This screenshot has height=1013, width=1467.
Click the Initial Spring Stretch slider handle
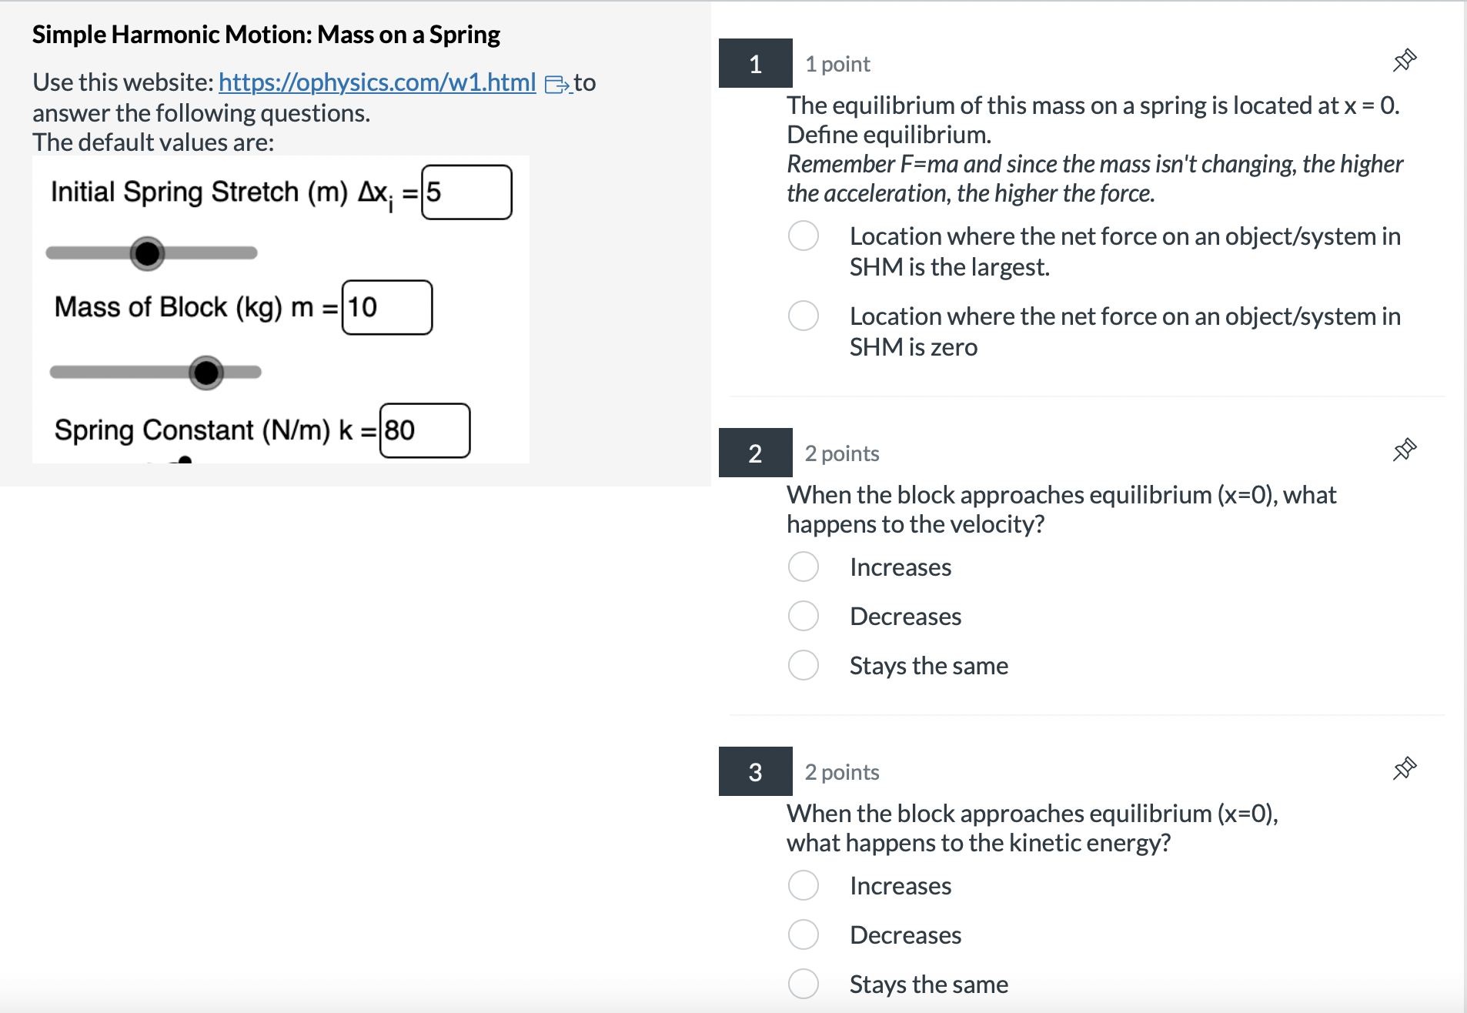pos(148,252)
